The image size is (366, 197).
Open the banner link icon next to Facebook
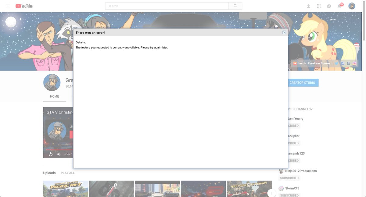[349, 63]
